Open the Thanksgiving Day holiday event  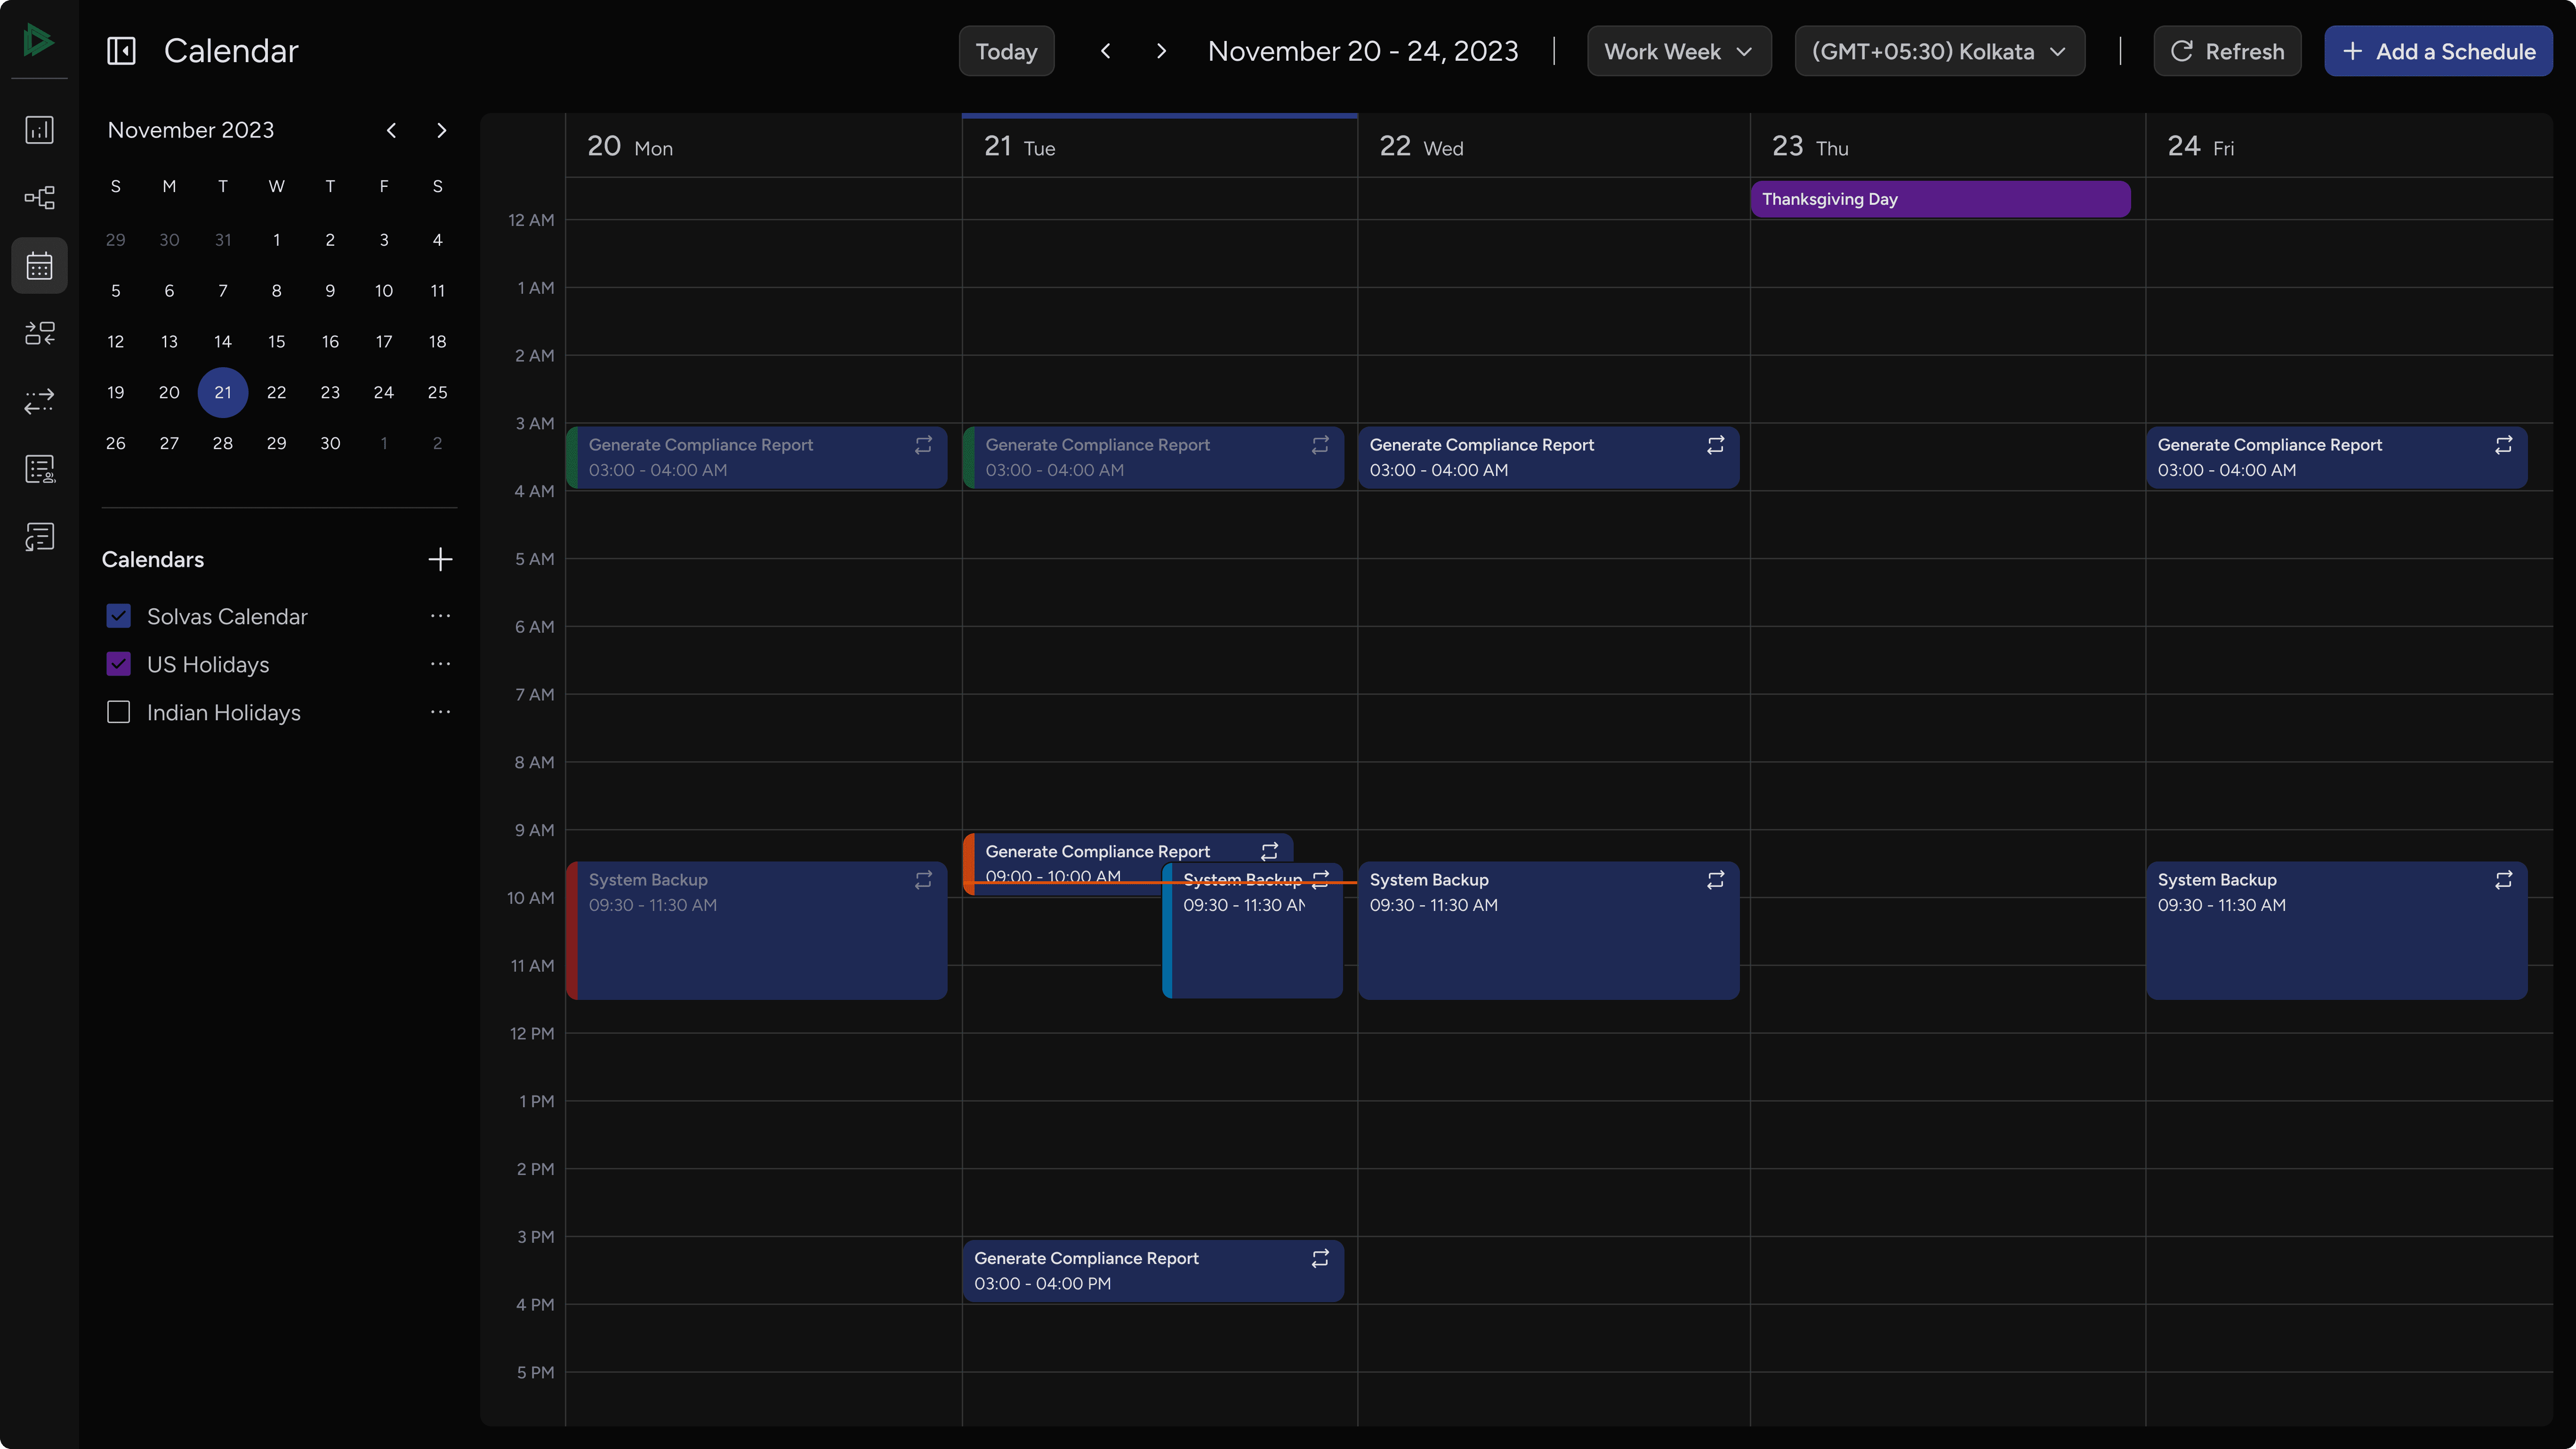pos(1940,198)
